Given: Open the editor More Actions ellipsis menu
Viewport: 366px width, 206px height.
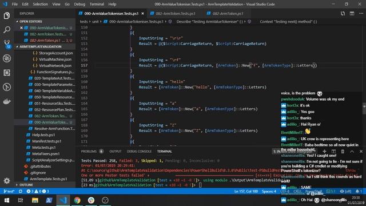Looking at the screenshot, I should point(361,14).
